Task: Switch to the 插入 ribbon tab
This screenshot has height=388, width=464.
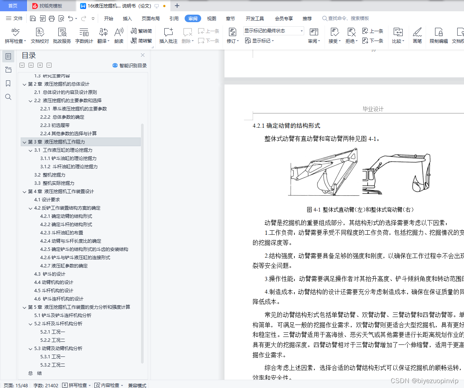Action: coord(127,18)
